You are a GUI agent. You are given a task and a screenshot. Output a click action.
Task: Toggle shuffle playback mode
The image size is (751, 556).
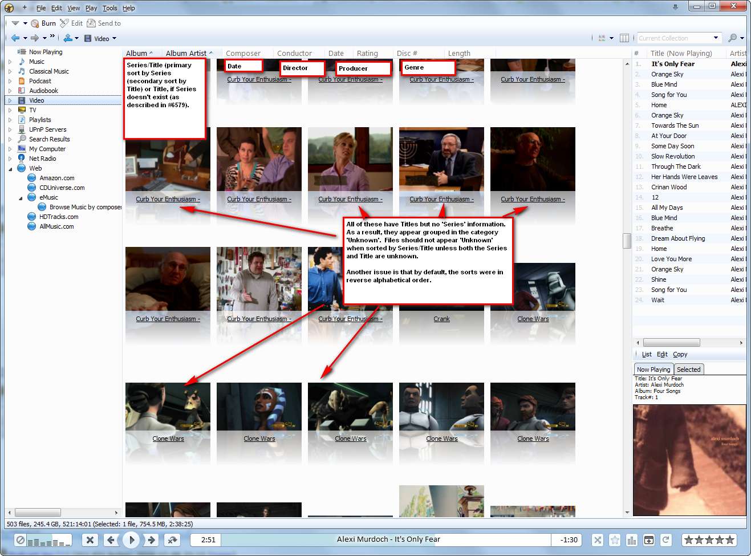click(x=597, y=540)
